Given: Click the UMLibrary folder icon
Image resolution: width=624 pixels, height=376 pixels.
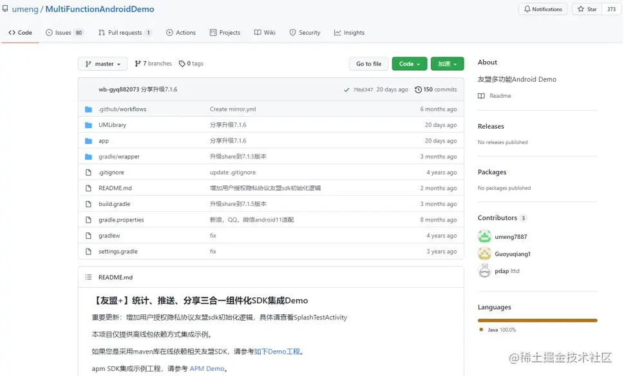Looking at the screenshot, I should click(x=88, y=125).
